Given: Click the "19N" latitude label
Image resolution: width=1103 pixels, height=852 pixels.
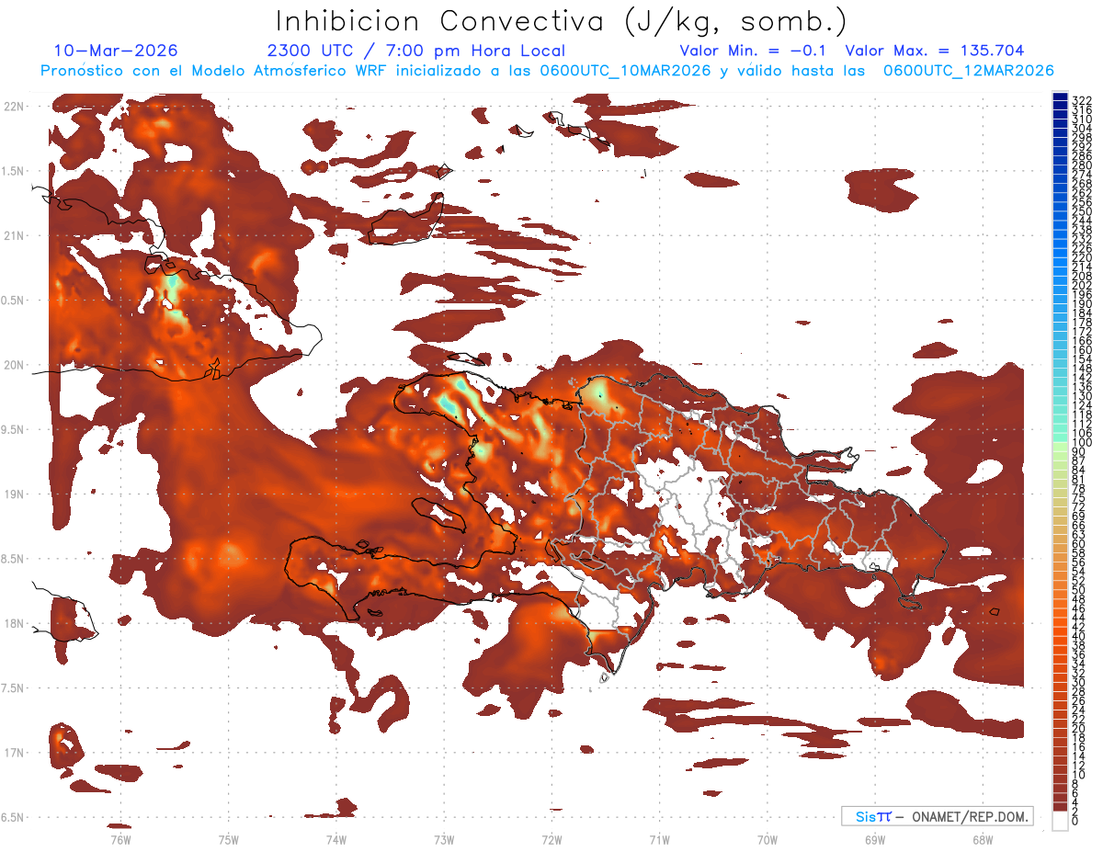Looking at the screenshot, I should [16, 494].
